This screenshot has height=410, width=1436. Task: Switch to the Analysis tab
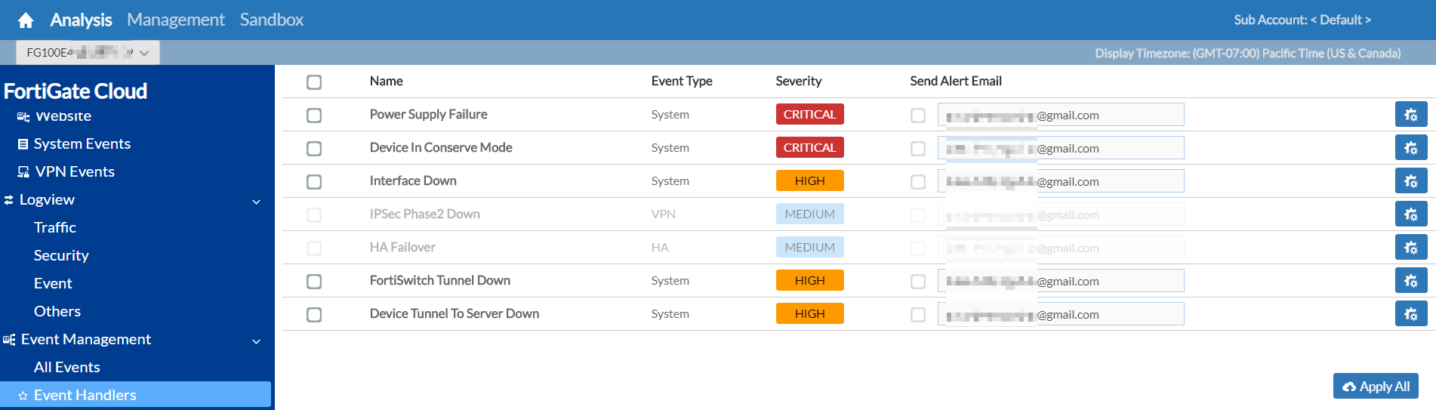coord(81,20)
